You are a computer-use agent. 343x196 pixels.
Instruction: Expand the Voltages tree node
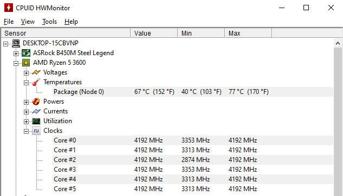(26, 73)
